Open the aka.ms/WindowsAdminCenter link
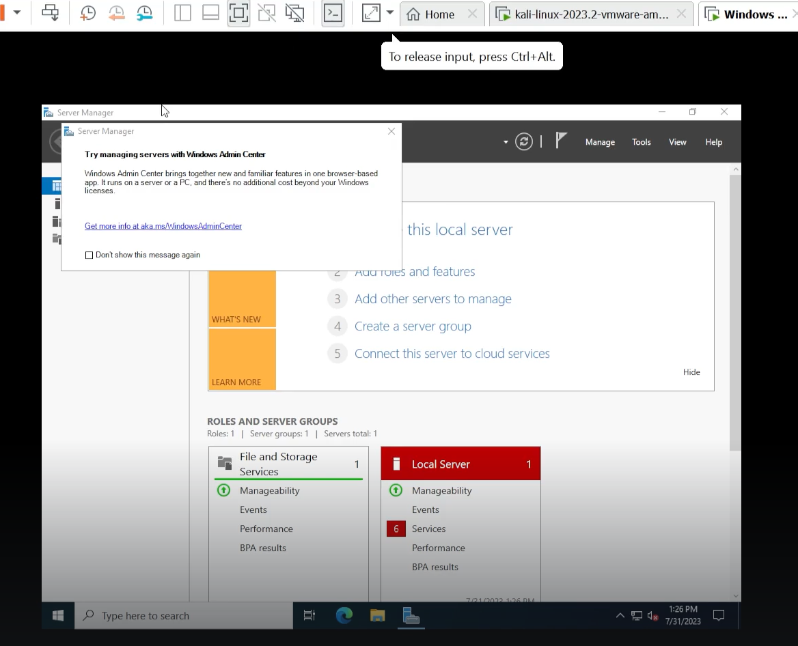The width and height of the screenshot is (798, 646). point(163,226)
